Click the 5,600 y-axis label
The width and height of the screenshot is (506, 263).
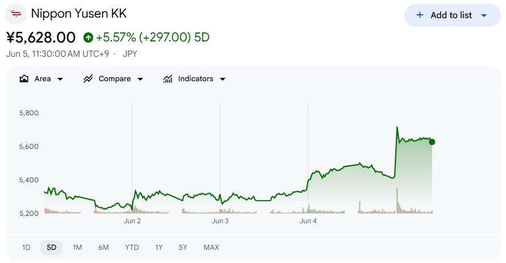click(x=29, y=147)
